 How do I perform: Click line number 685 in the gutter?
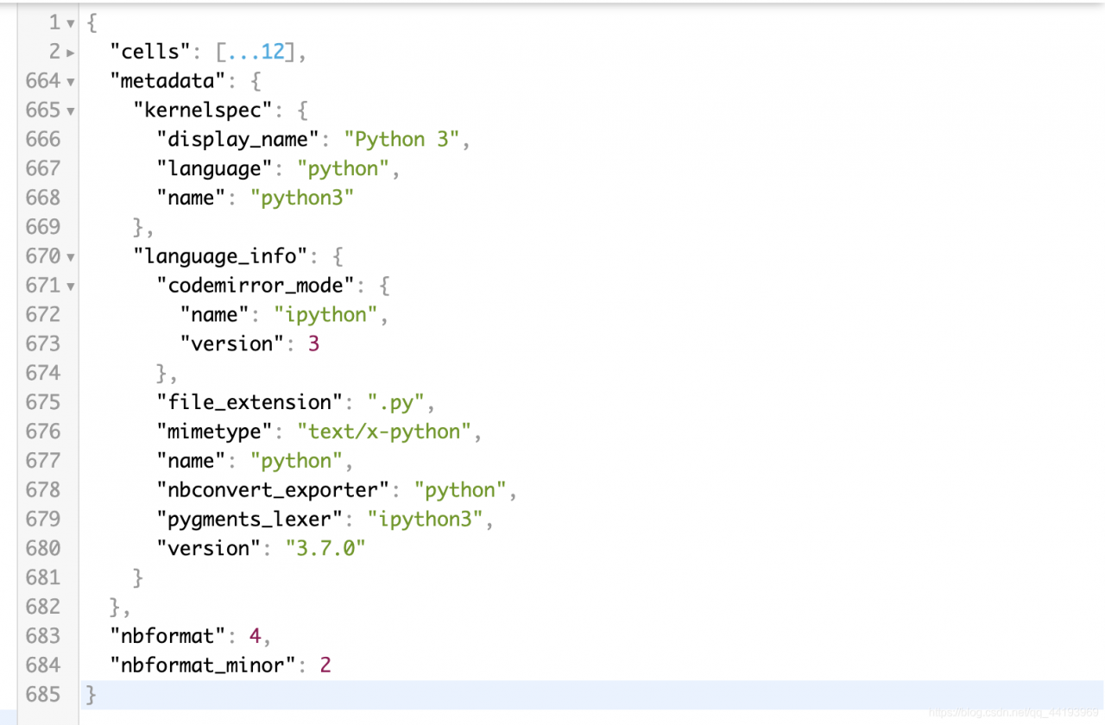pyautogui.click(x=43, y=694)
